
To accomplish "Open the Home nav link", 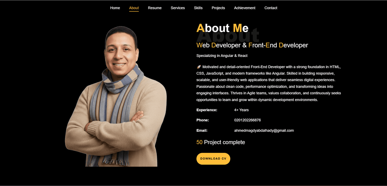I will [x=115, y=8].
